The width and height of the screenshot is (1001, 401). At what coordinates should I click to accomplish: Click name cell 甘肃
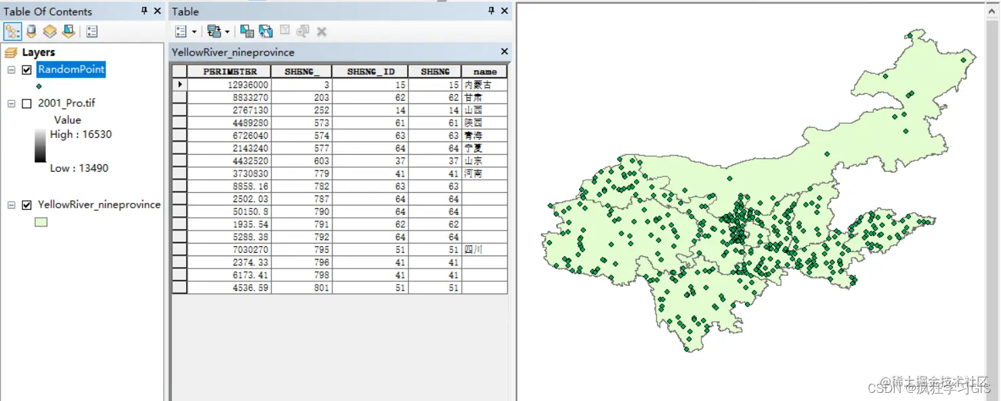[484, 97]
